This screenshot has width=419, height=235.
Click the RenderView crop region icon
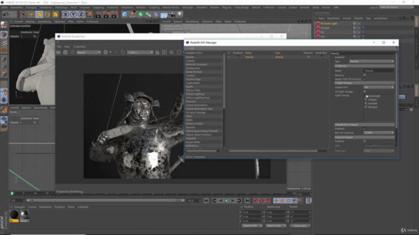click(x=122, y=52)
